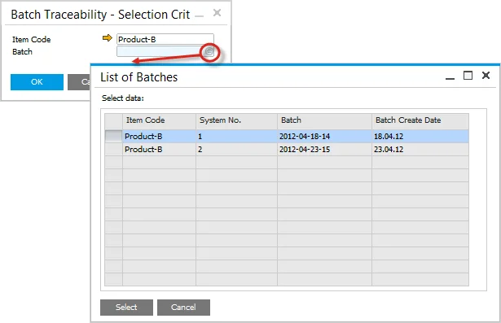Minimize the Batch Traceability selection window
This screenshot has width=501, height=323.
[199, 15]
